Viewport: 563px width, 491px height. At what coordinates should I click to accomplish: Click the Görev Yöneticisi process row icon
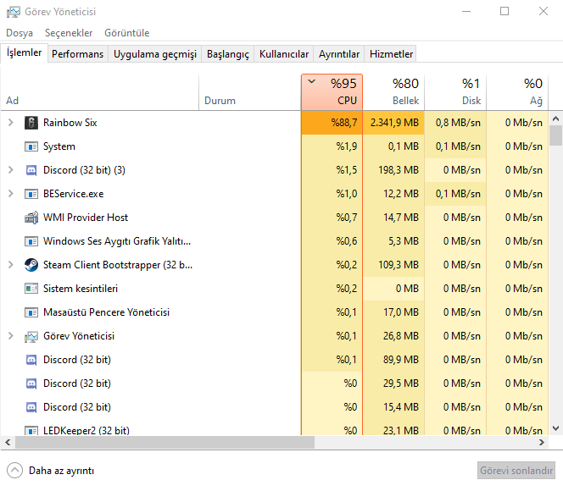pyautogui.click(x=31, y=336)
